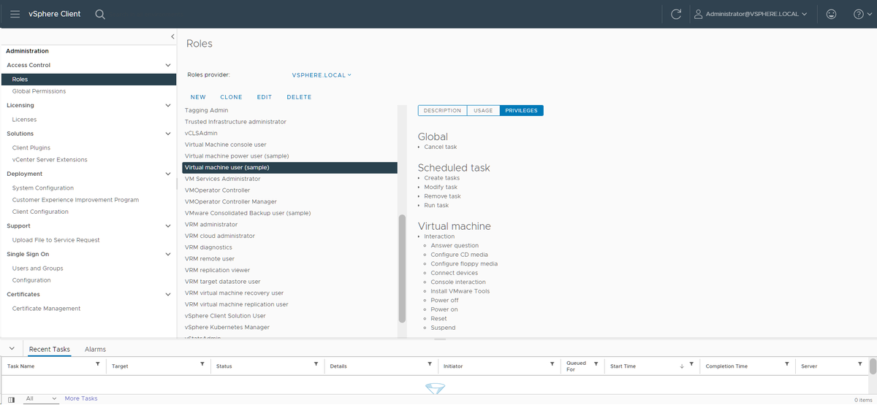Open Configuration under Single Sign On
This screenshot has width=877, height=405.
31,280
